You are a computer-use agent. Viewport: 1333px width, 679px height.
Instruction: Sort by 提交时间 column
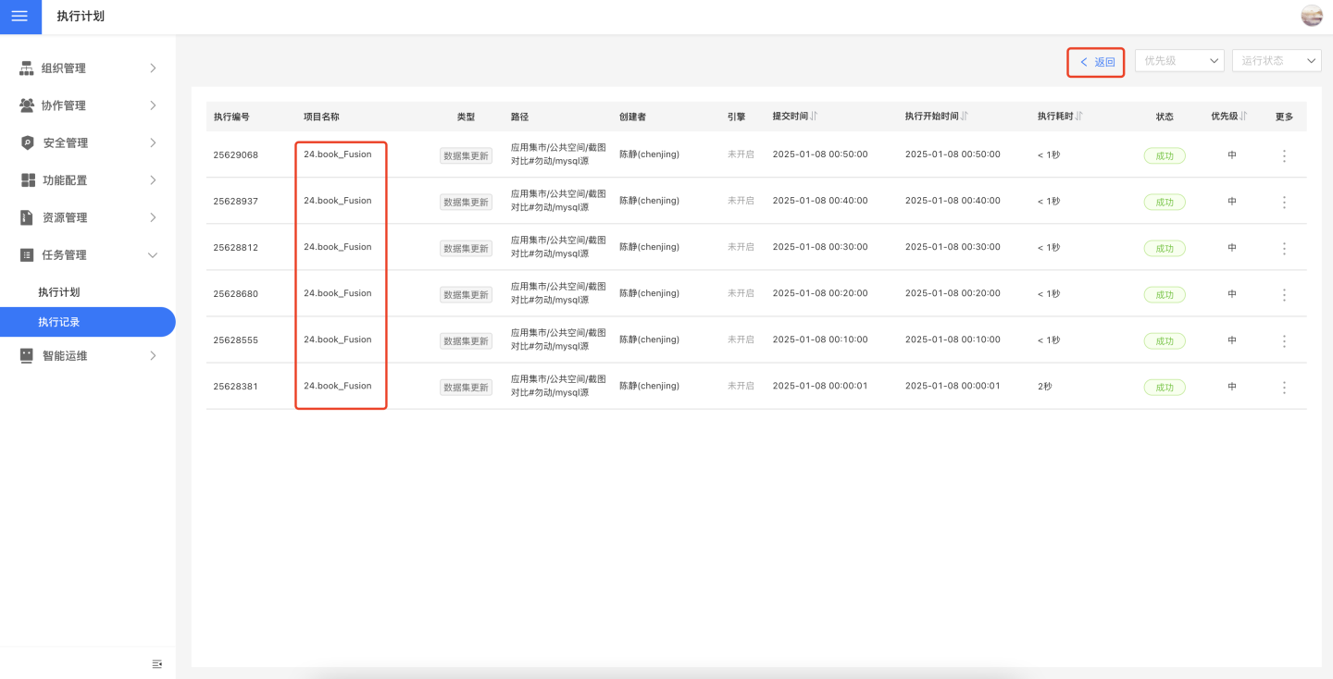(x=814, y=117)
